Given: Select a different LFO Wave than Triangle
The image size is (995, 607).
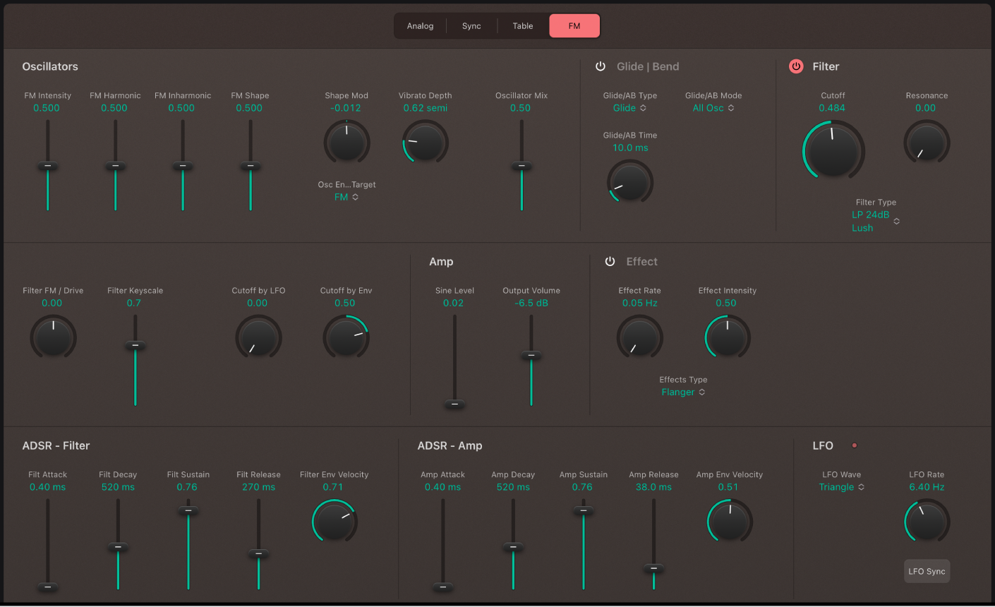Looking at the screenshot, I should tap(841, 486).
